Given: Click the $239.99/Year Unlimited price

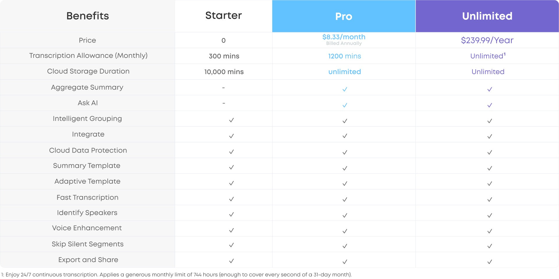Looking at the screenshot, I should point(487,40).
